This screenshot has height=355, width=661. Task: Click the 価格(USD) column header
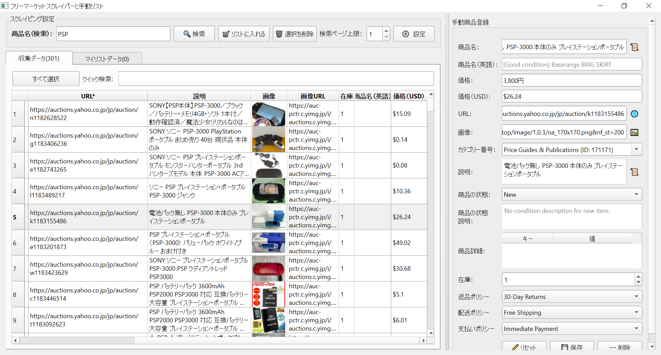coord(409,96)
